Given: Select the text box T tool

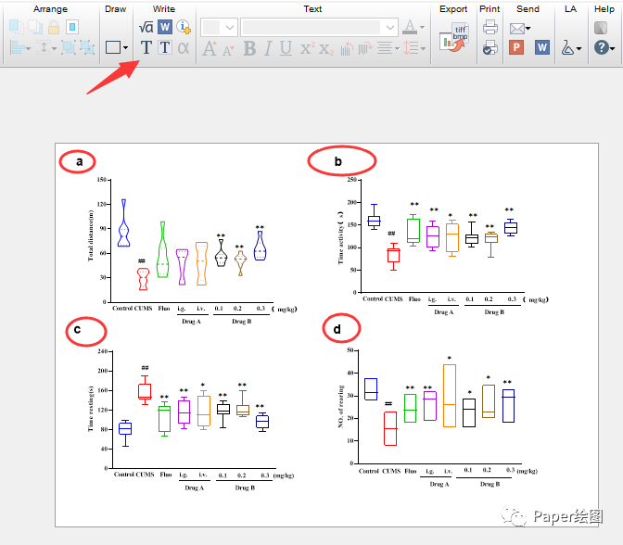Looking at the screenshot, I should click(x=165, y=47).
